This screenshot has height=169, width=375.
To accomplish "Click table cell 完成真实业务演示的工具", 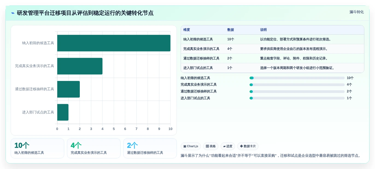I will click(x=201, y=49).
